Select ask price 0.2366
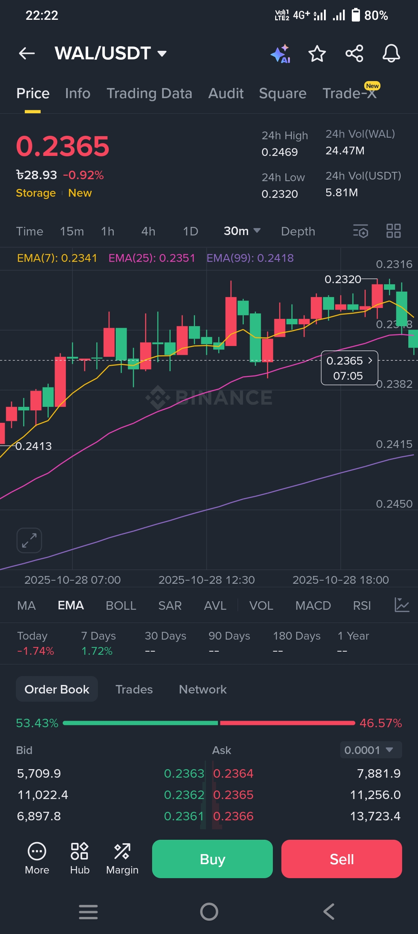Viewport: 418px width, 934px height. tap(233, 816)
